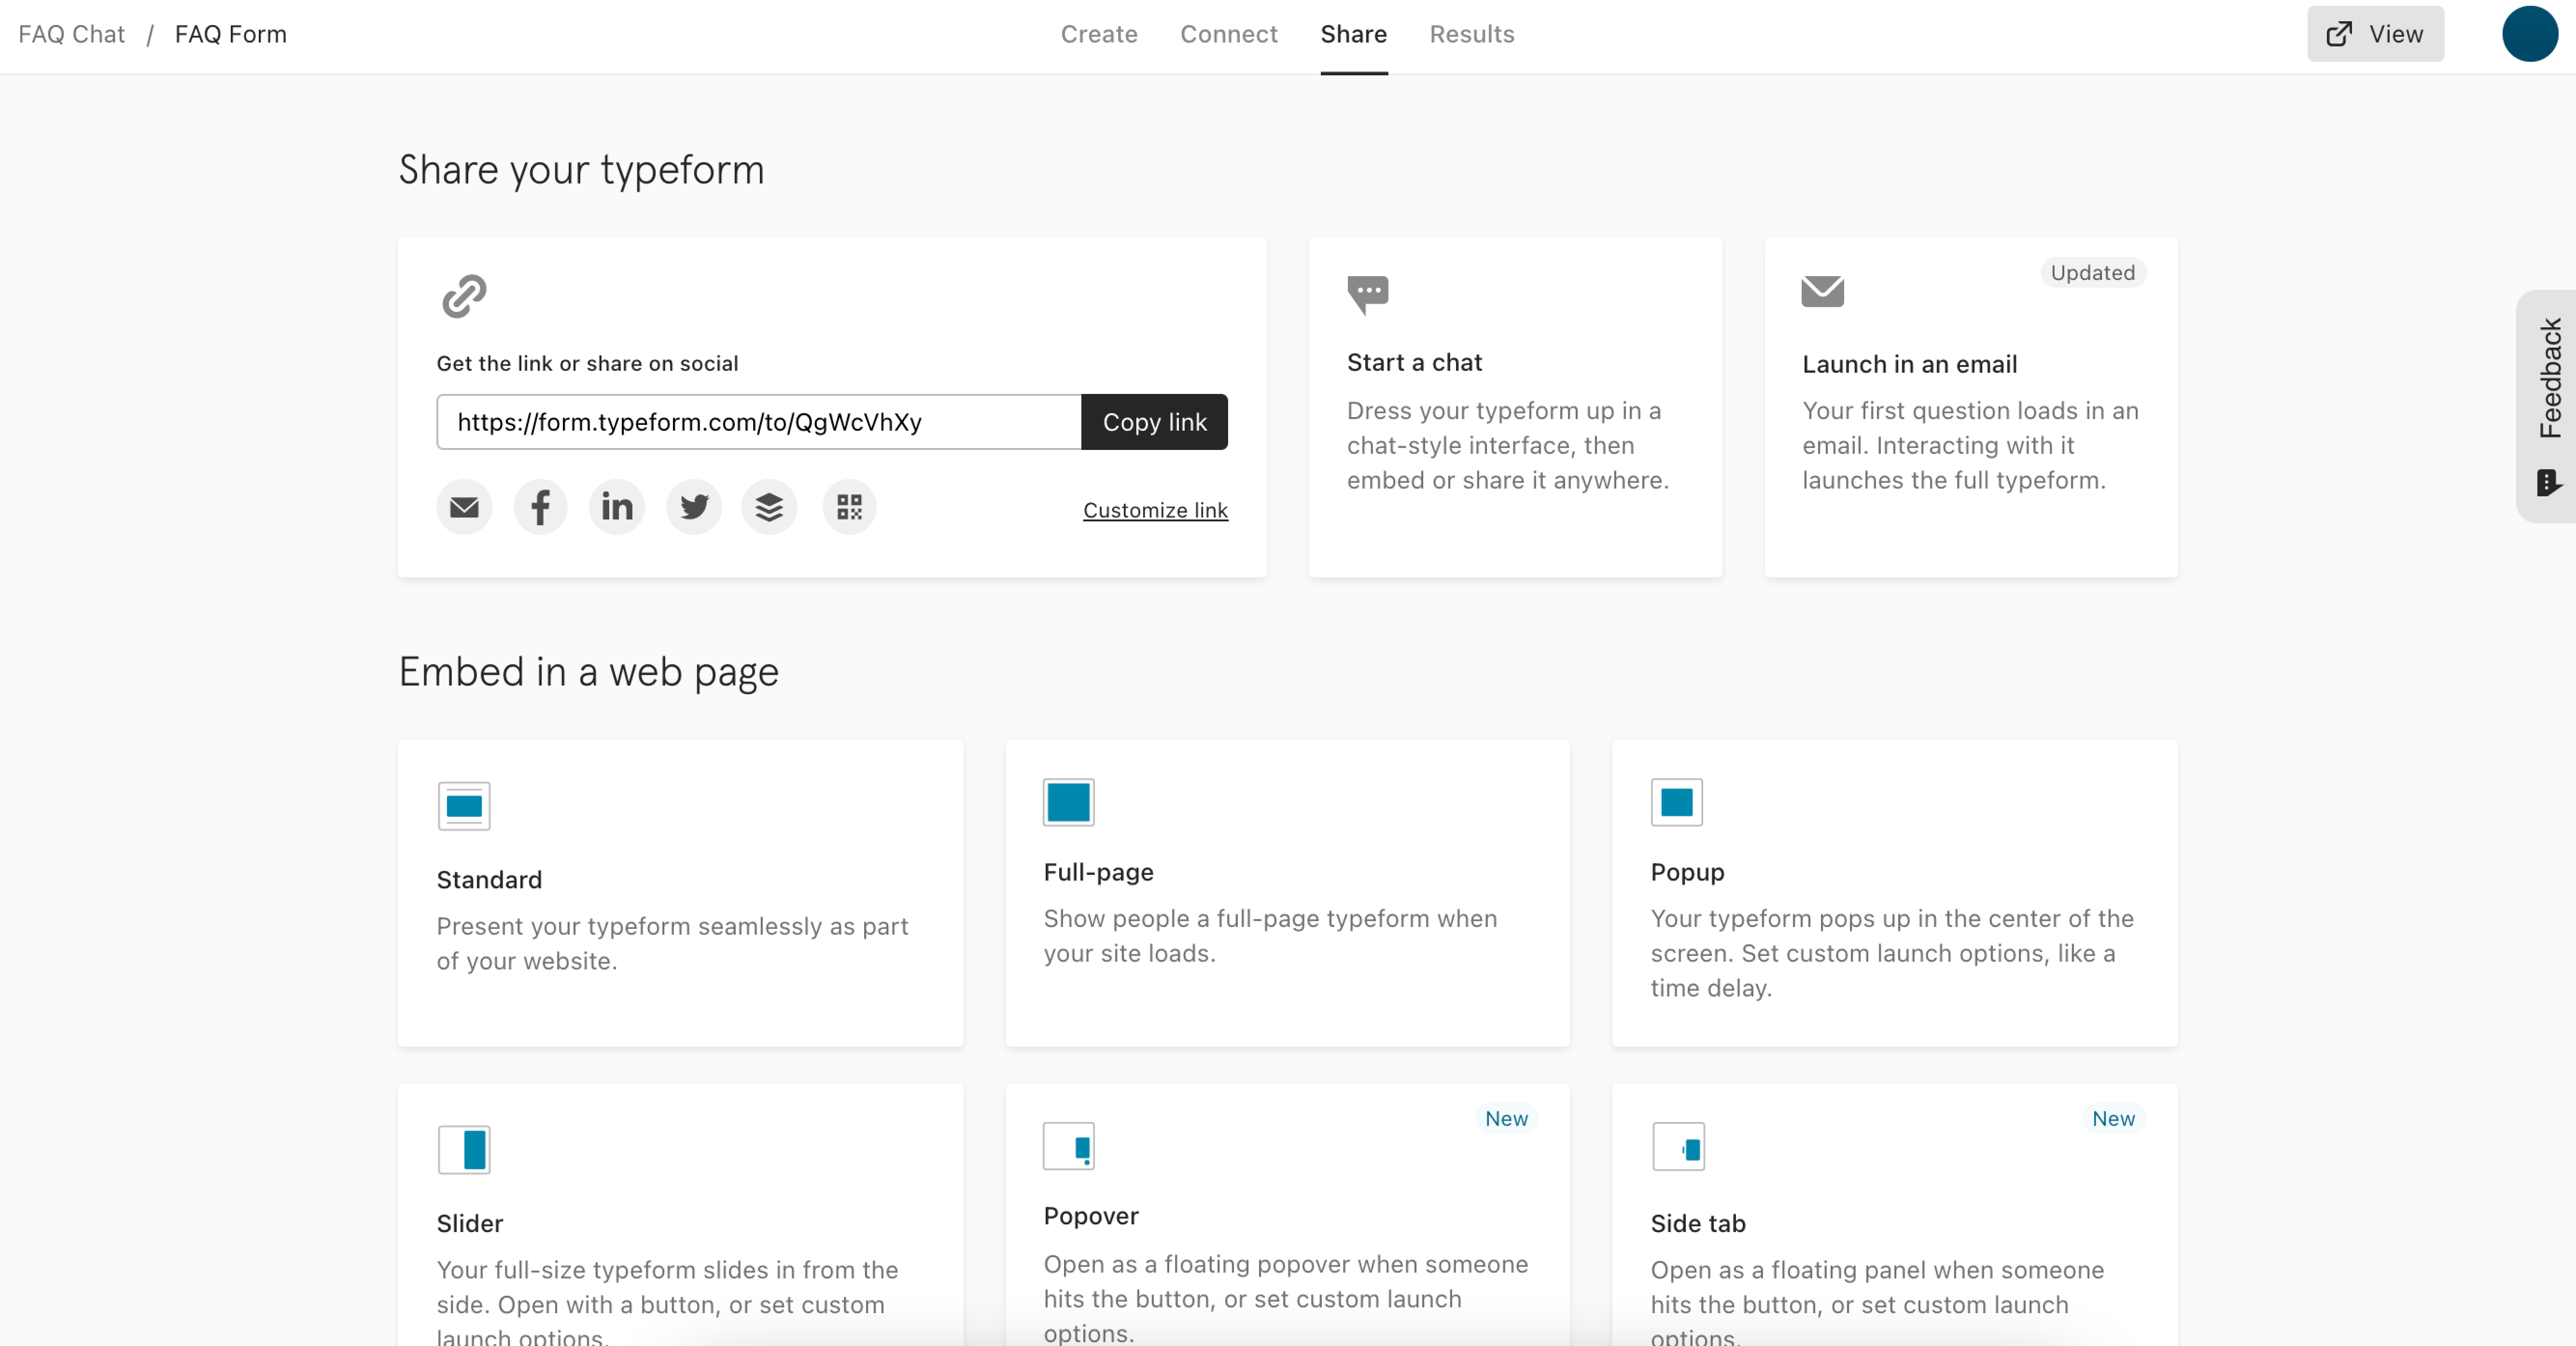Screen dimensions: 2576x1346
Task: Open the Customize link option
Action: click(x=1155, y=510)
